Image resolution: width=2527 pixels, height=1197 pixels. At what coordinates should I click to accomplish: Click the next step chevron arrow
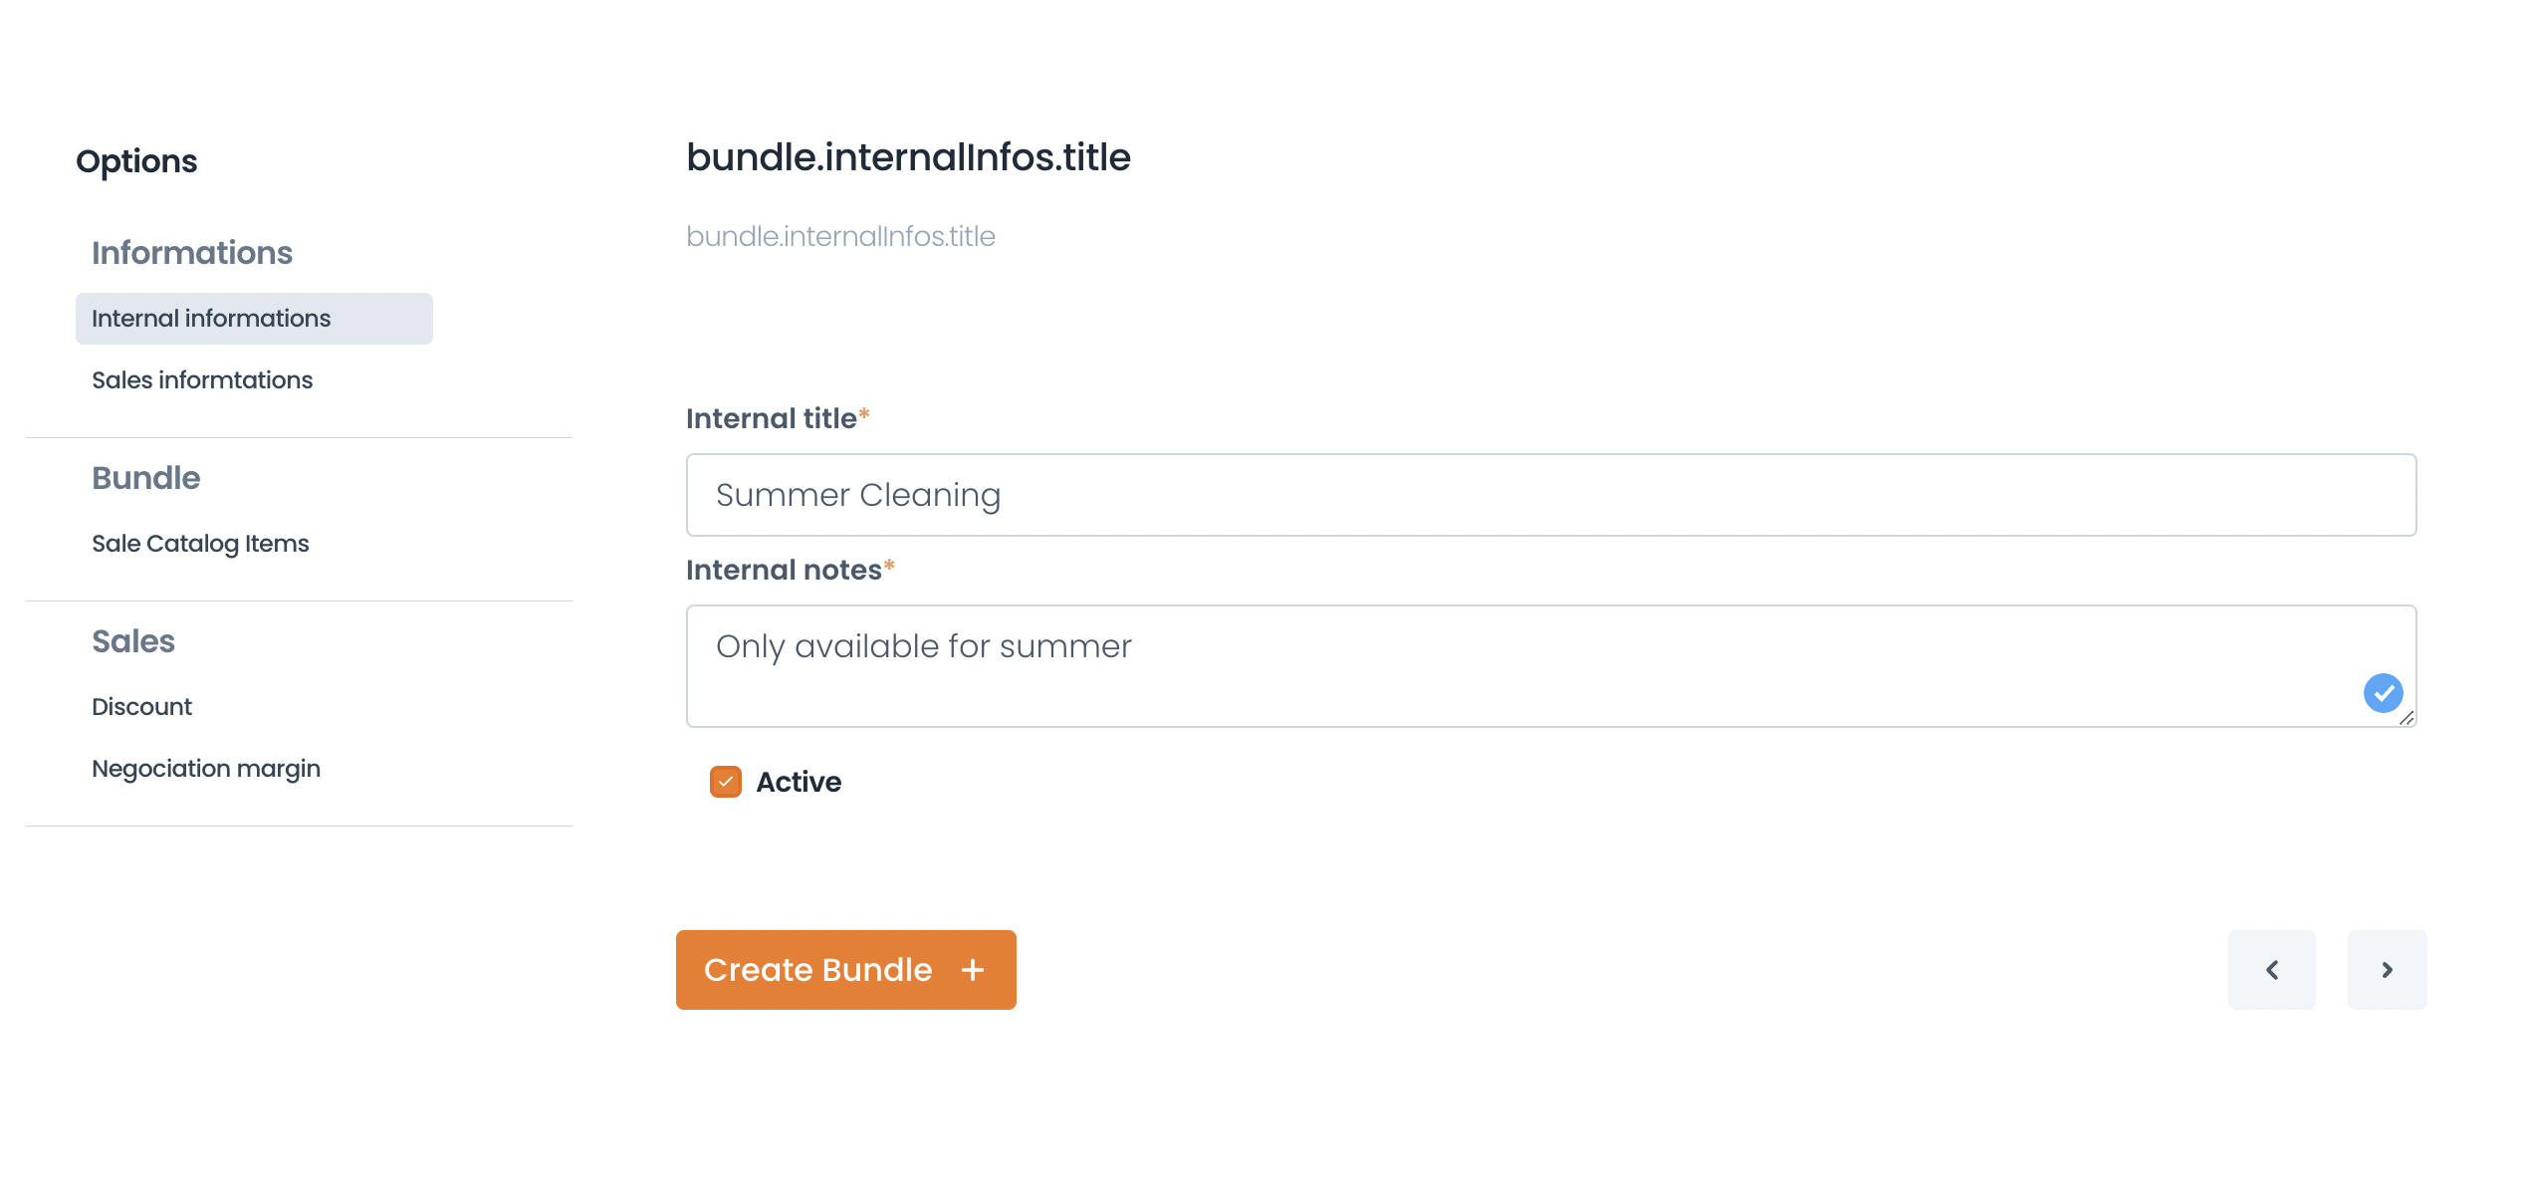pos(2387,970)
